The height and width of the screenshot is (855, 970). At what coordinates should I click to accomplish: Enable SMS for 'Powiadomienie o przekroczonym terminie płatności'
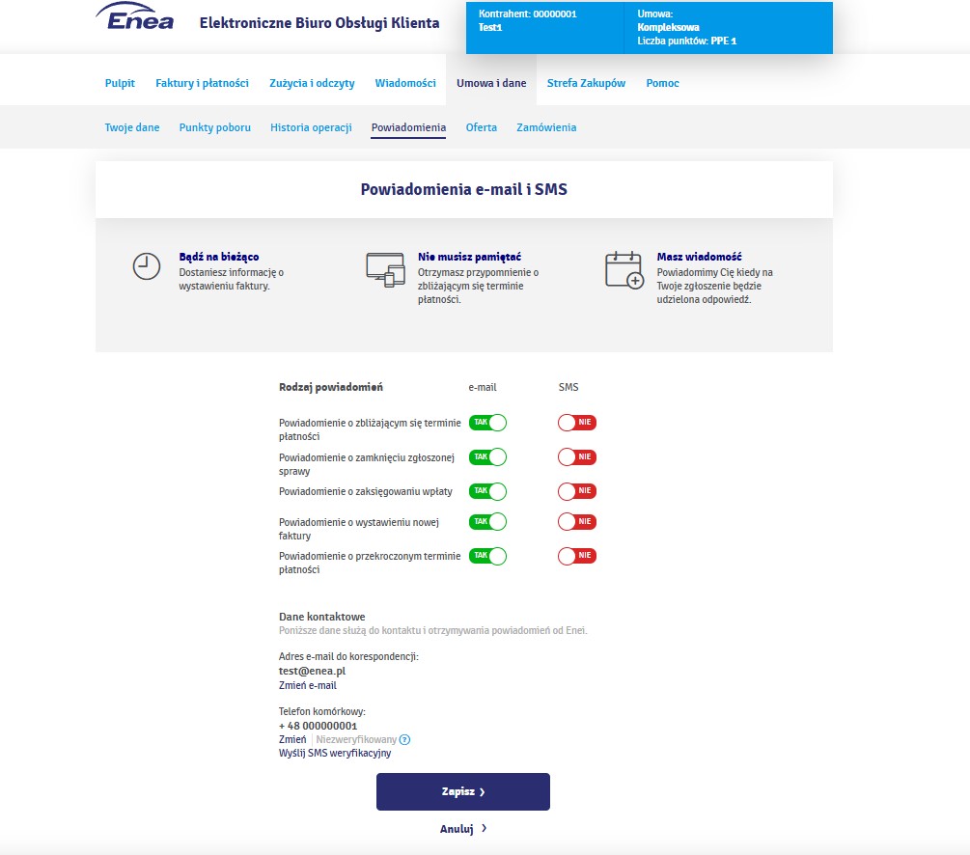click(x=576, y=556)
